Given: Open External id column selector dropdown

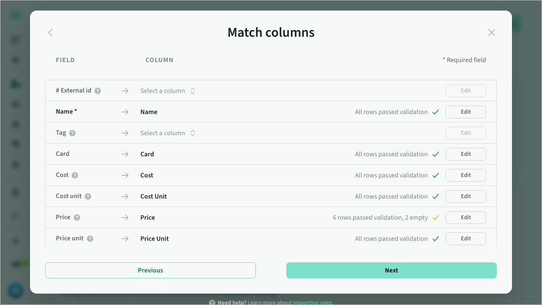Looking at the screenshot, I should pos(168,91).
